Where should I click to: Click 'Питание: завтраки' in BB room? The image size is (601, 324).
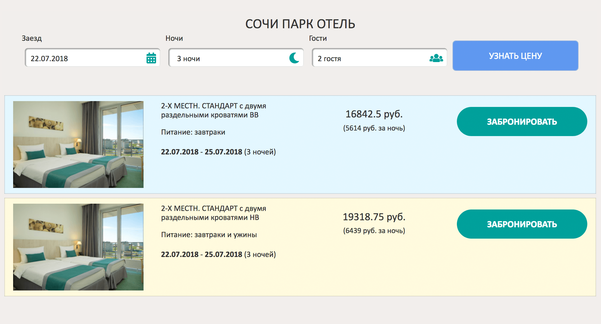click(x=193, y=132)
